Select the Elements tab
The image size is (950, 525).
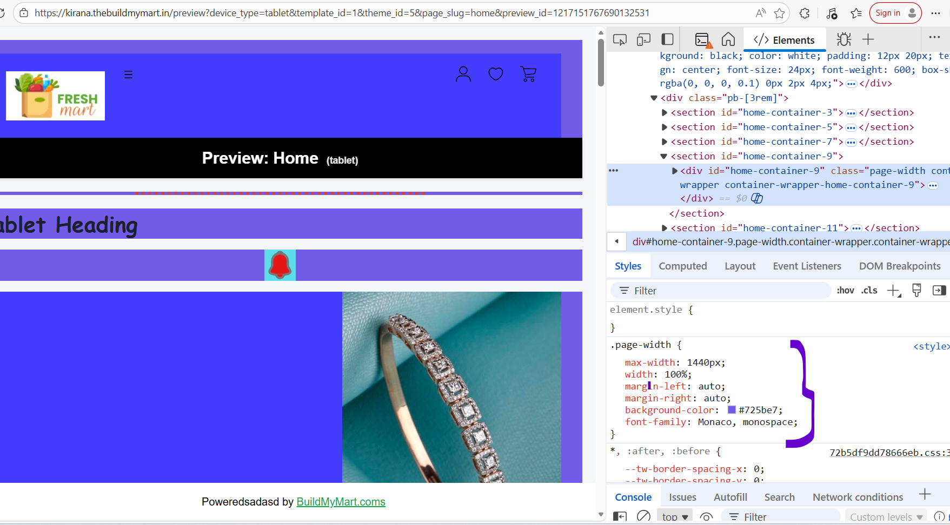tap(785, 40)
